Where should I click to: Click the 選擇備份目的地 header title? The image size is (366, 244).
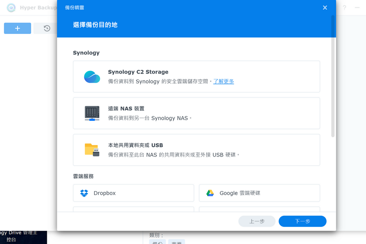(95, 25)
